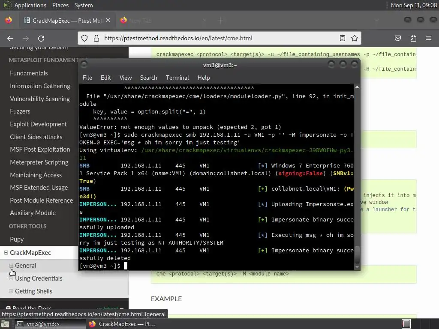Expand the General subsection
The image size is (439, 329).
pyautogui.click(x=11, y=266)
